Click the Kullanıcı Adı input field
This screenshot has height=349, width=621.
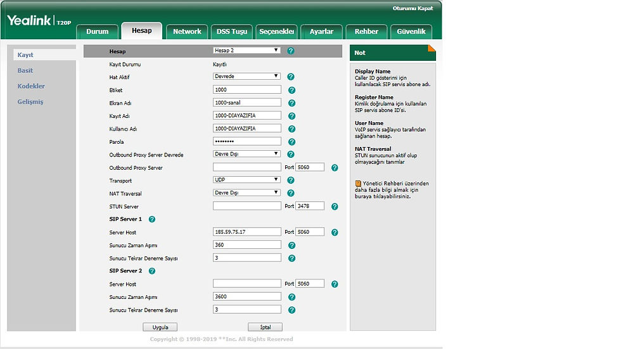(x=247, y=128)
